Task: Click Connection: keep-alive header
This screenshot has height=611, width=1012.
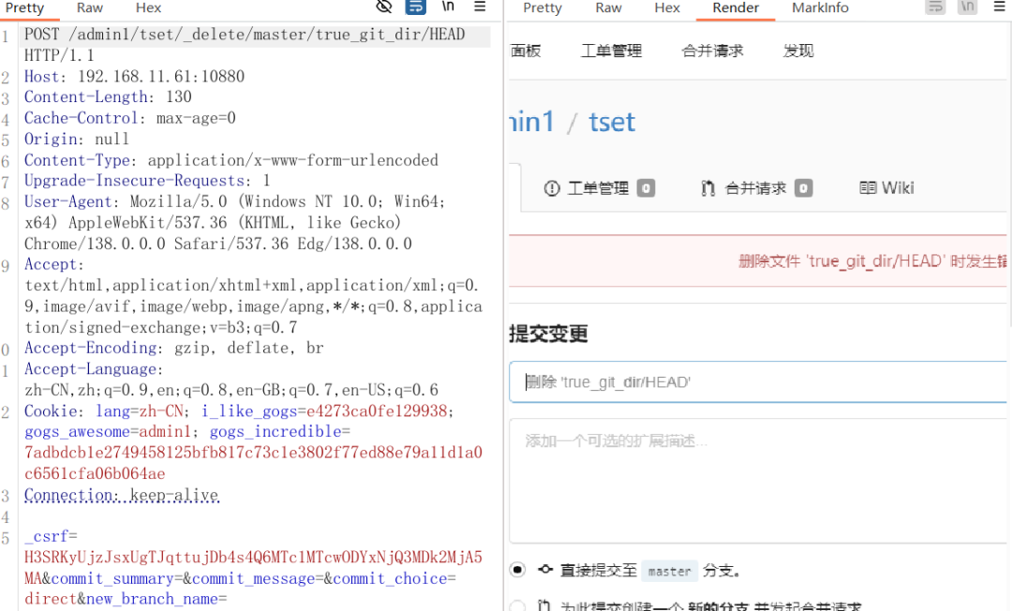Action: [x=121, y=495]
